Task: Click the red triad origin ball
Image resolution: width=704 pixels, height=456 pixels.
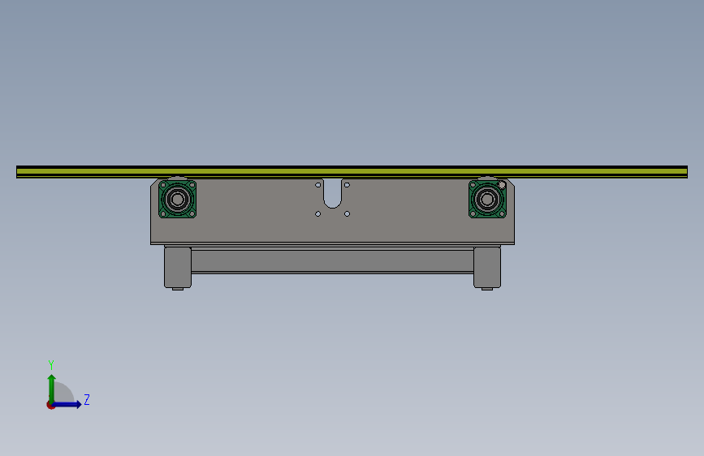Action: tap(50, 405)
